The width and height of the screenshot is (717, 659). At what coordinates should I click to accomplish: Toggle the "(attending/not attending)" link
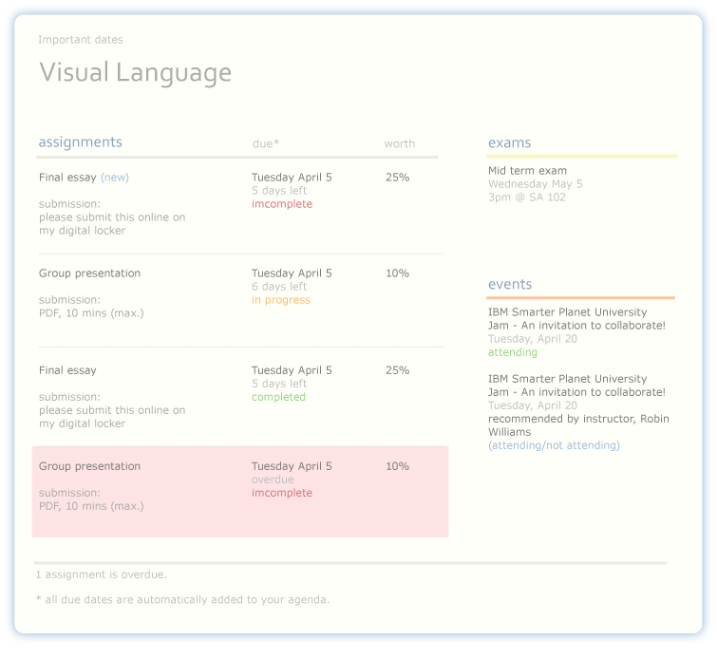point(553,445)
